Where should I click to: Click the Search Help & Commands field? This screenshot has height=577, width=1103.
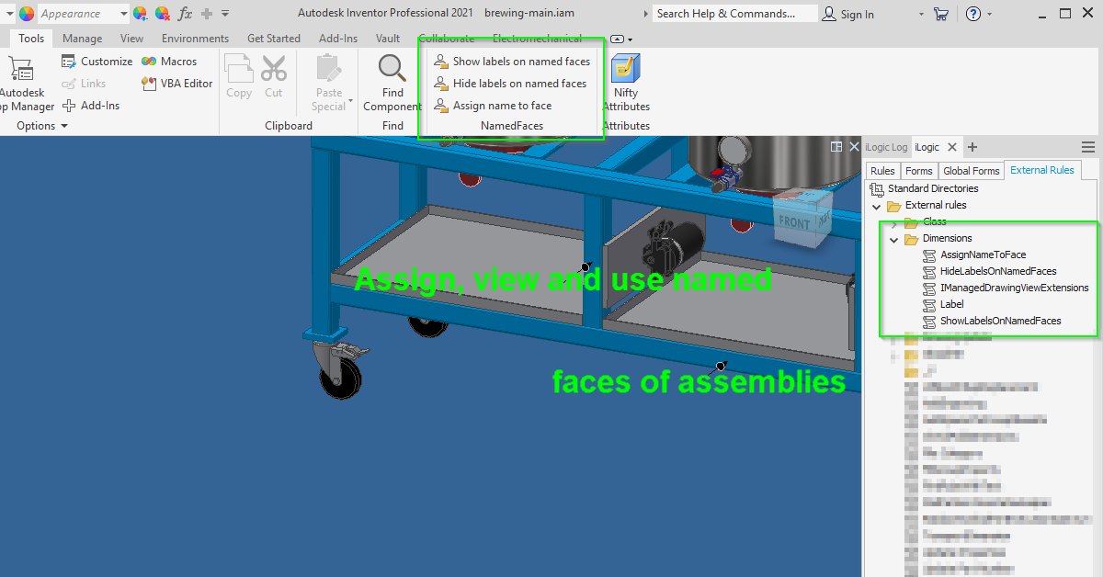pos(734,14)
